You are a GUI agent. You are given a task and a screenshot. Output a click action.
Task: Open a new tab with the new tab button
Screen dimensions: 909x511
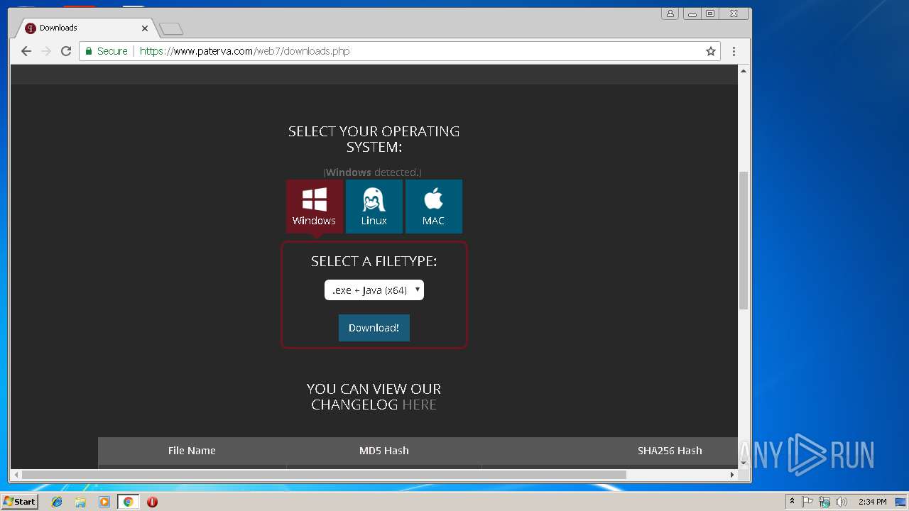coord(171,29)
